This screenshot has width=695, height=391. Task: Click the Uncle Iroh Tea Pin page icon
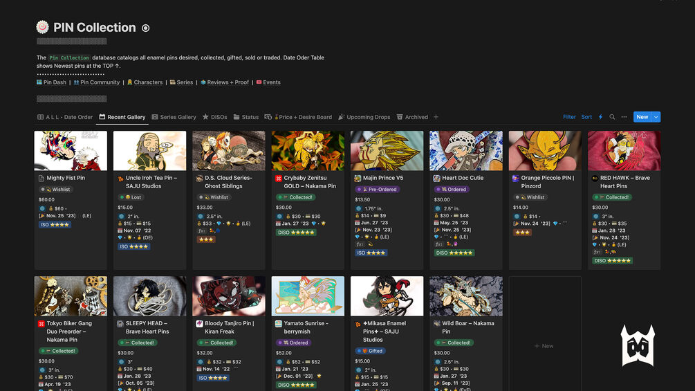click(120, 179)
